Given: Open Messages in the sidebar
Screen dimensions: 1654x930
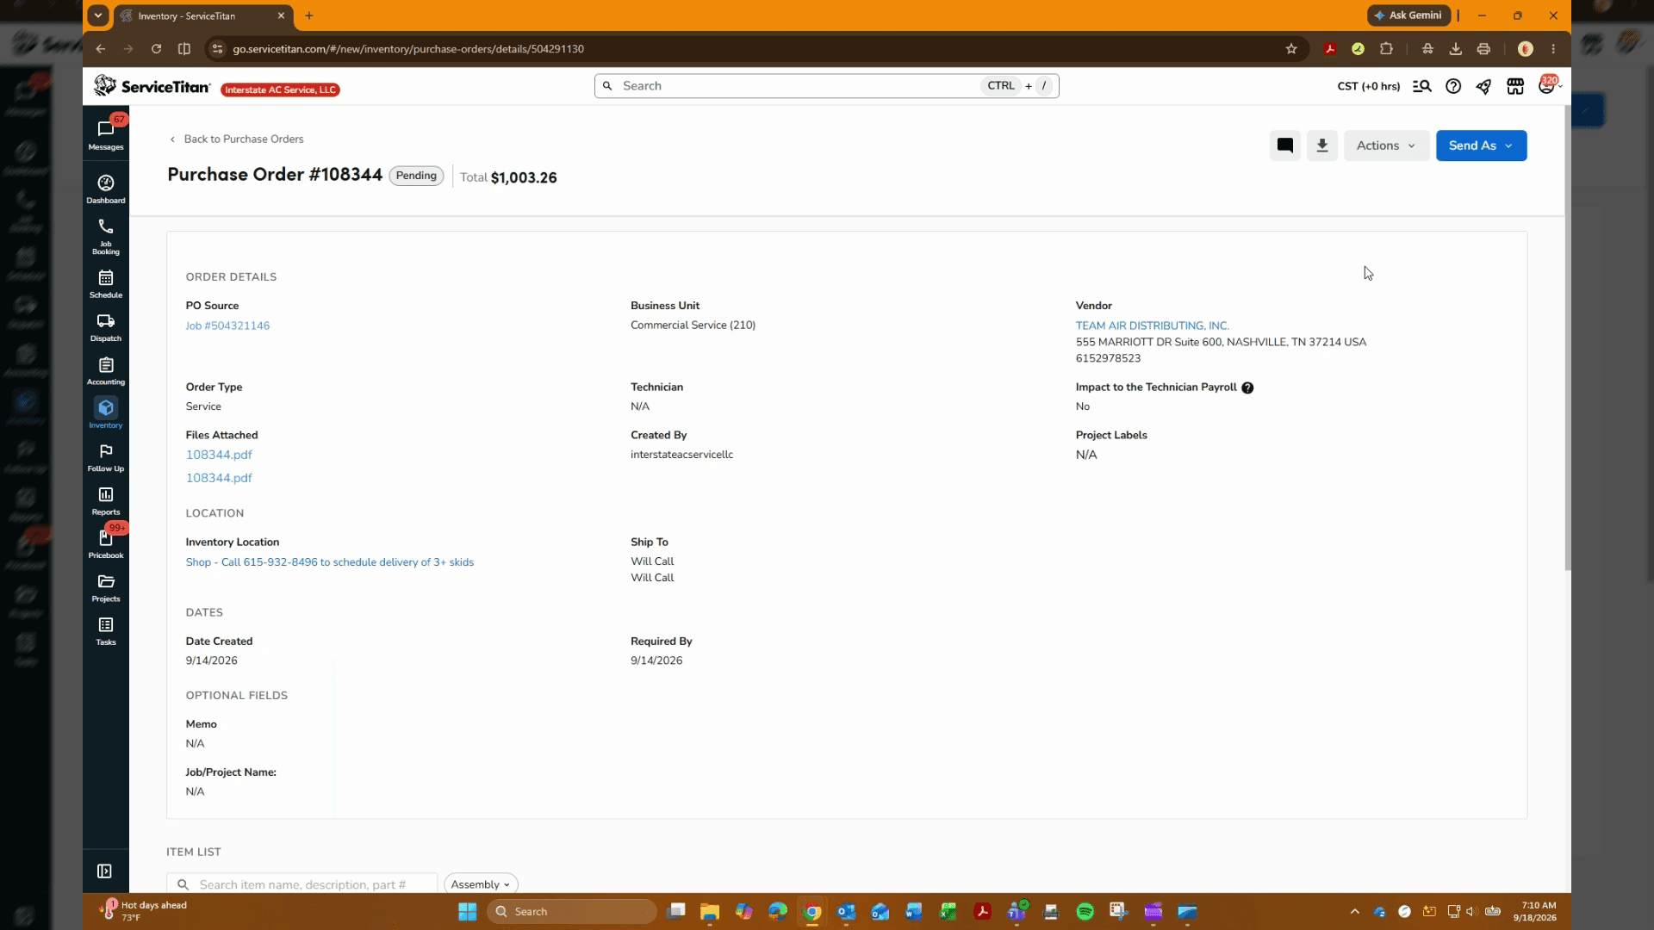Looking at the screenshot, I should pyautogui.click(x=106, y=135).
